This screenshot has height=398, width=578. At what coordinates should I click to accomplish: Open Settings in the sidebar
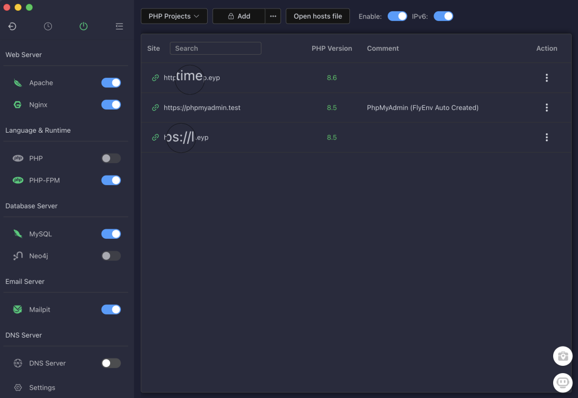coord(42,388)
